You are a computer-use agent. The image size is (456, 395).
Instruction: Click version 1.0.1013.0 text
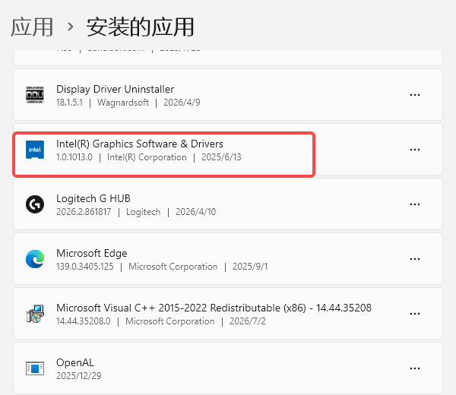click(74, 157)
